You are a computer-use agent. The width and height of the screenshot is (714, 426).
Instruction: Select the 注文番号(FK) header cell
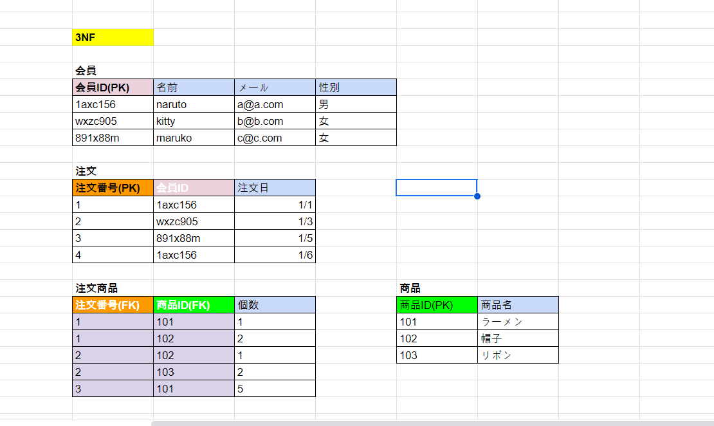(113, 305)
